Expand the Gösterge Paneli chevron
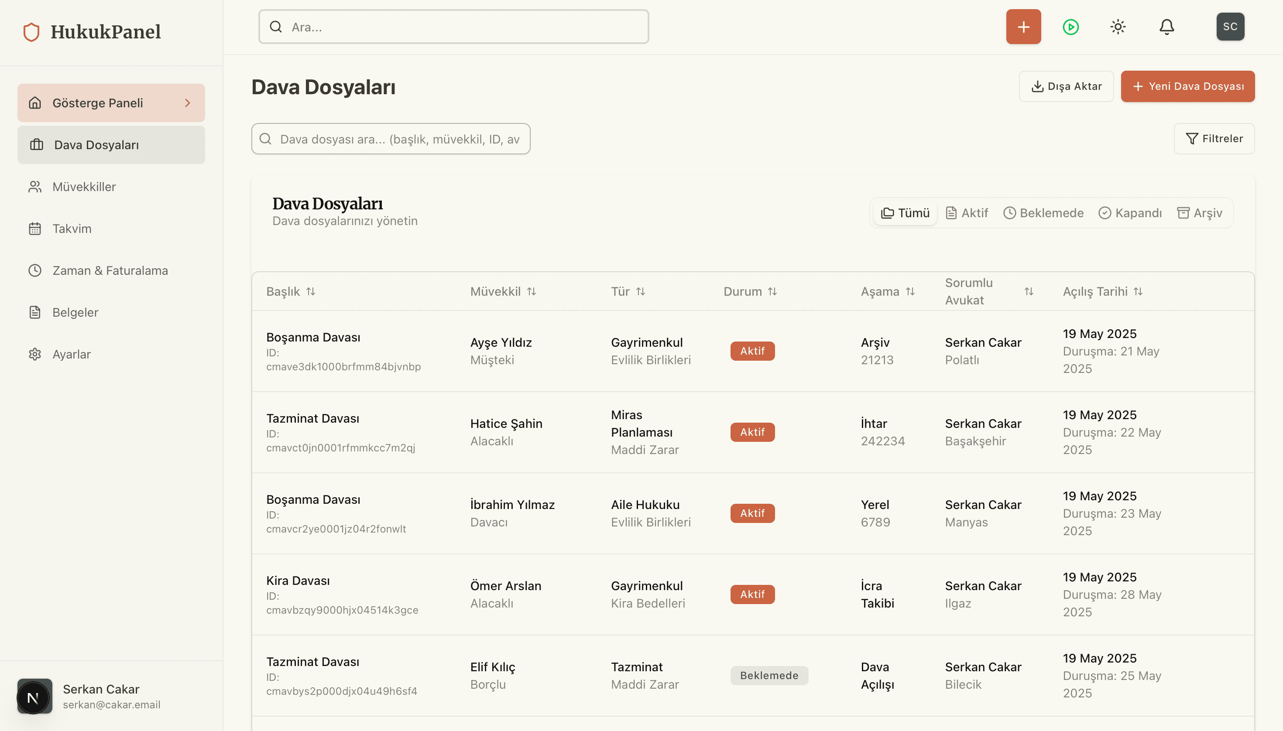 (187, 103)
